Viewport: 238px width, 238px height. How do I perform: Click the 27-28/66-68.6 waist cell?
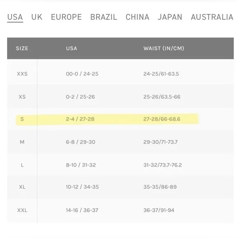click(162, 119)
